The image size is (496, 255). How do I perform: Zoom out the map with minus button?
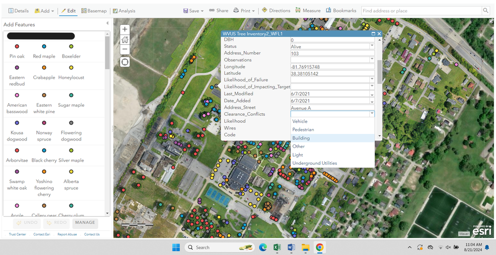125,49
